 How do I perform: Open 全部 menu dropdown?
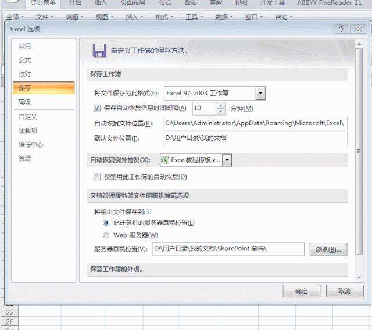[x=15, y=17]
